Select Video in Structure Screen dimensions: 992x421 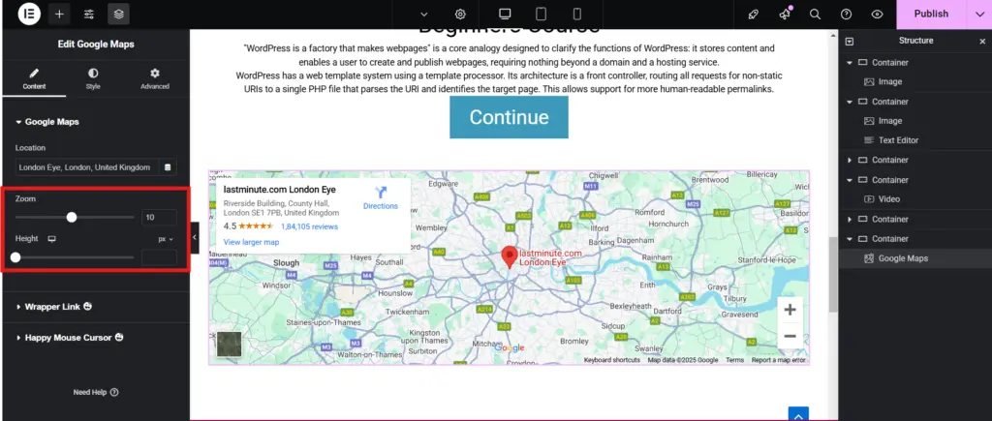pyautogui.click(x=889, y=199)
